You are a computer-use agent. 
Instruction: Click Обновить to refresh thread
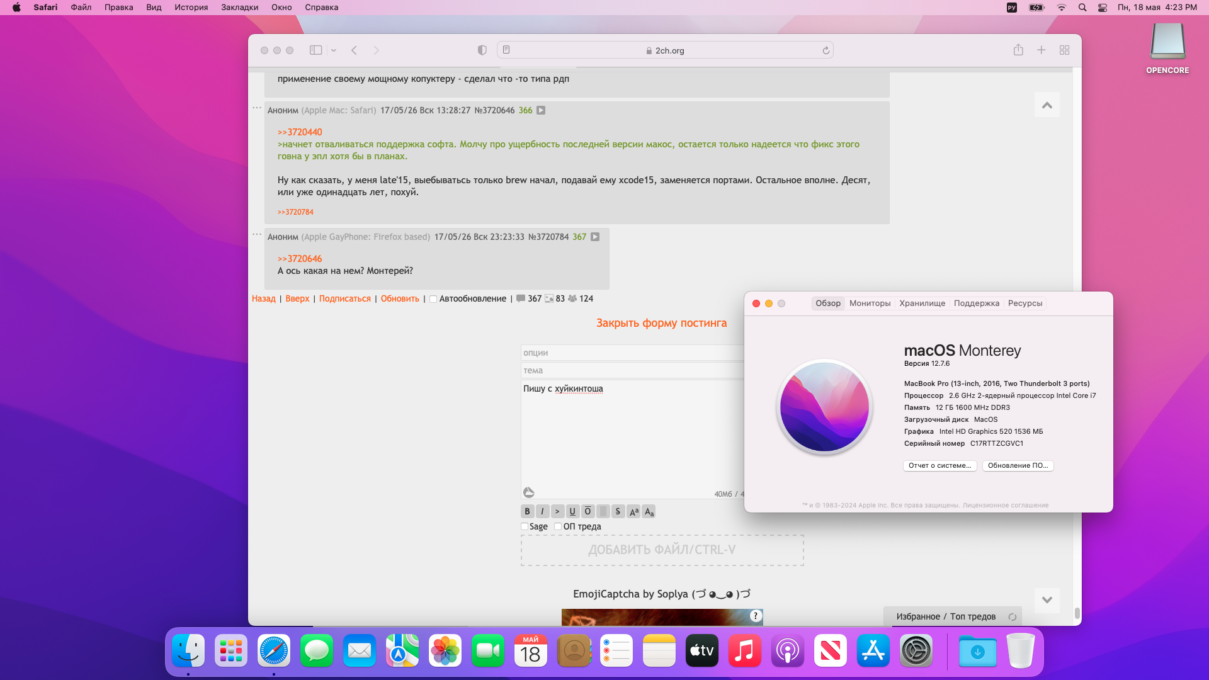pos(400,298)
